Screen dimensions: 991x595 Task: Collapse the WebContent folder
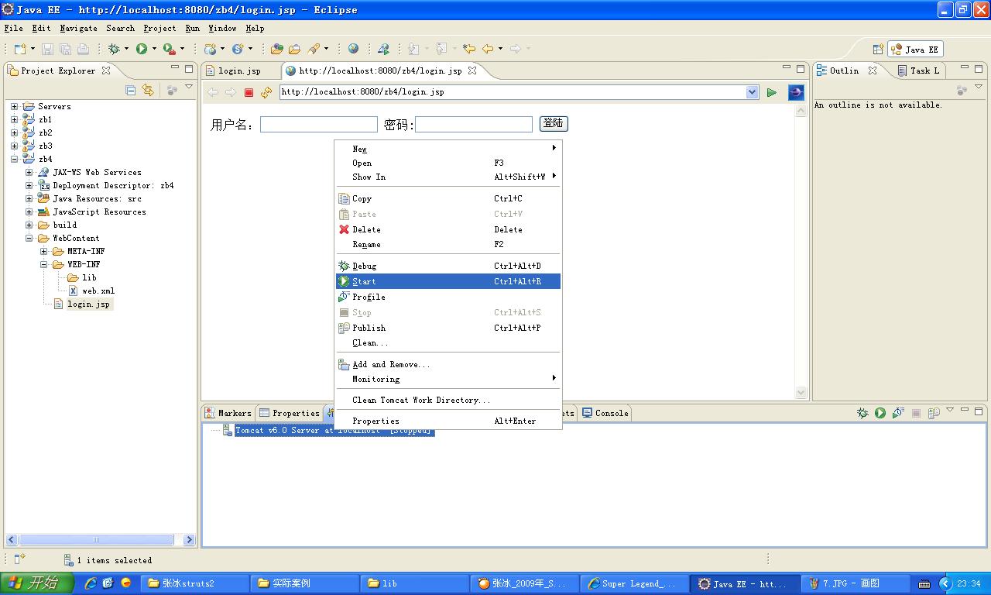pyautogui.click(x=29, y=239)
